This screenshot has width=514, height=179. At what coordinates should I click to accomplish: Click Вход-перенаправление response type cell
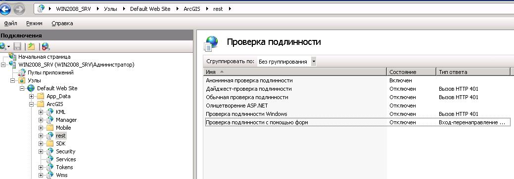[x=472, y=122]
